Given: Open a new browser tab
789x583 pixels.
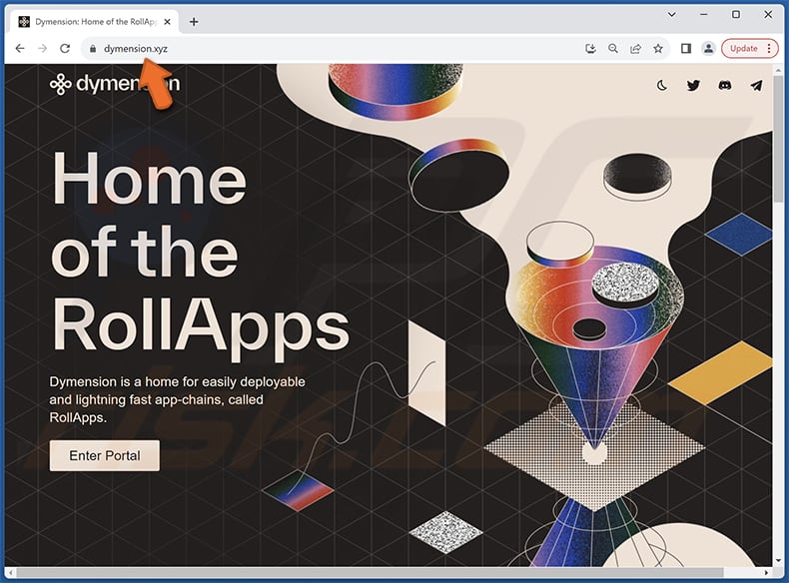Looking at the screenshot, I should coord(194,22).
